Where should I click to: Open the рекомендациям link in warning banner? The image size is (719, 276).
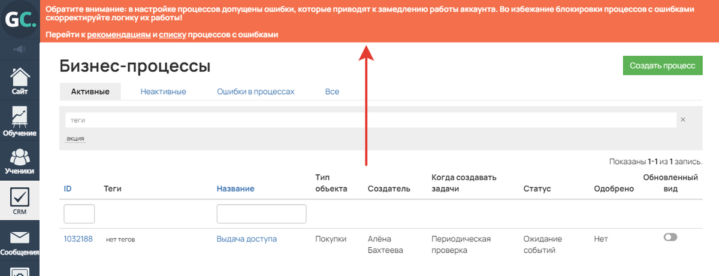(x=119, y=35)
